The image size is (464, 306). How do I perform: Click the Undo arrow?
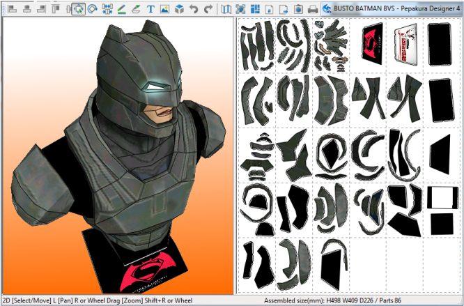[194, 9]
